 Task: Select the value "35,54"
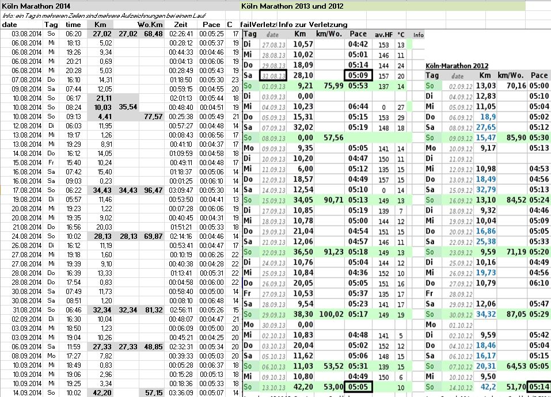click(128, 106)
